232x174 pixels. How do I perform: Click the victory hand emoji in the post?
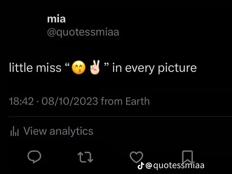click(95, 67)
